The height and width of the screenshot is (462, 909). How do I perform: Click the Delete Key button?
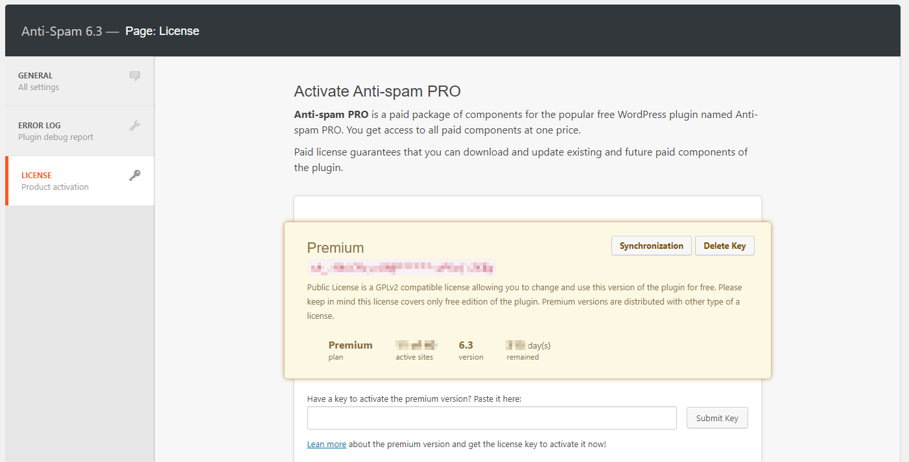pyautogui.click(x=724, y=246)
